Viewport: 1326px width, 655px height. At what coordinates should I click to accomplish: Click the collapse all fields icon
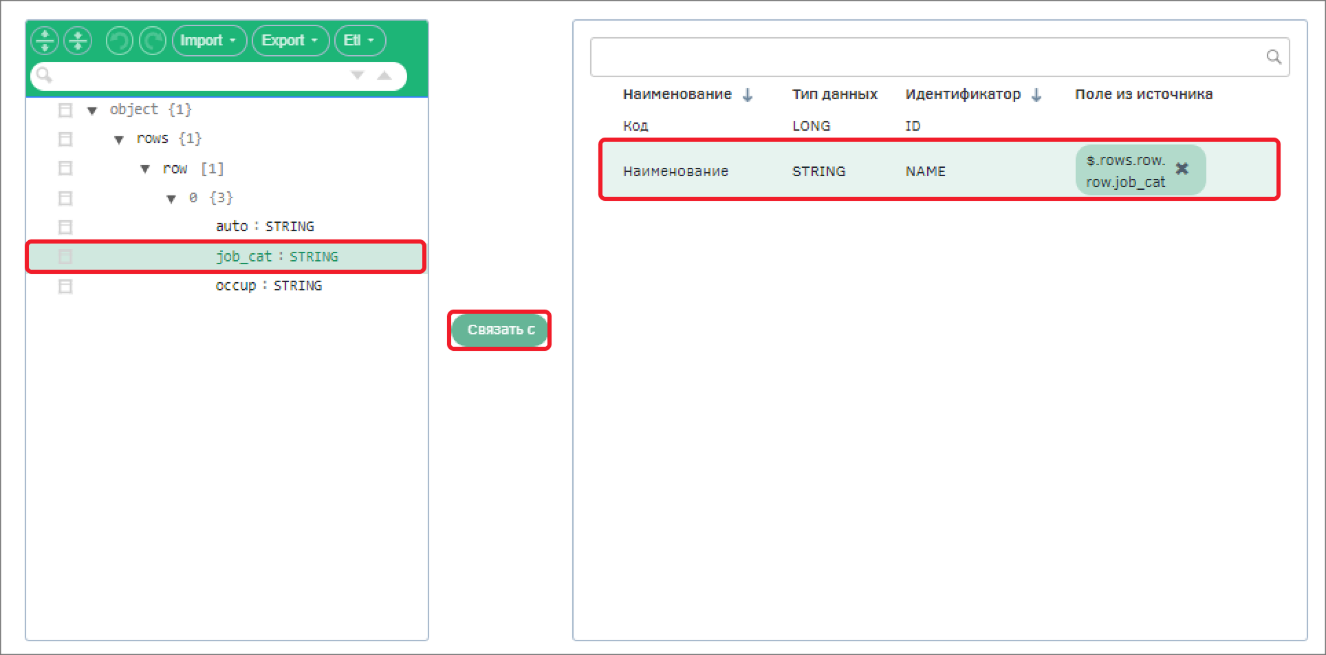point(78,41)
